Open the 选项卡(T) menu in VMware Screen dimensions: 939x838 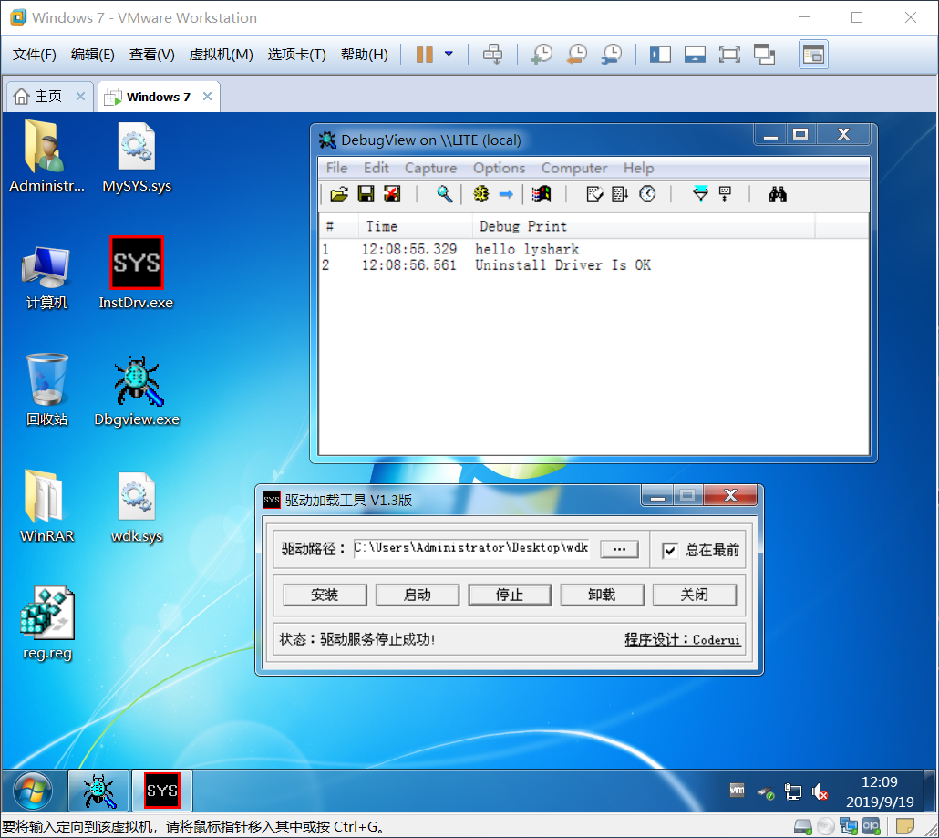(296, 55)
